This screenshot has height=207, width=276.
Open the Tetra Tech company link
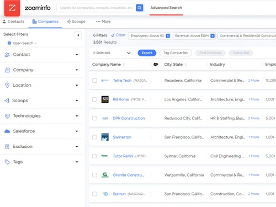click(x=122, y=81)
